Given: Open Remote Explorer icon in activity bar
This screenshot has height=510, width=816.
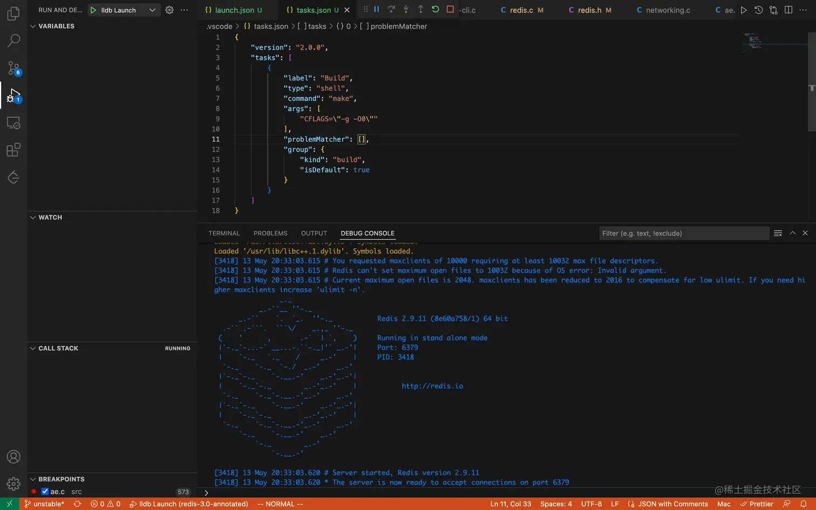Looking at the screenshot, I should coord(13,123).
